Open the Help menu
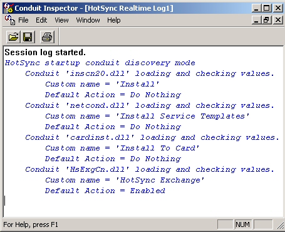Screen dimensions: 285x232 click(x=114, y=20)
